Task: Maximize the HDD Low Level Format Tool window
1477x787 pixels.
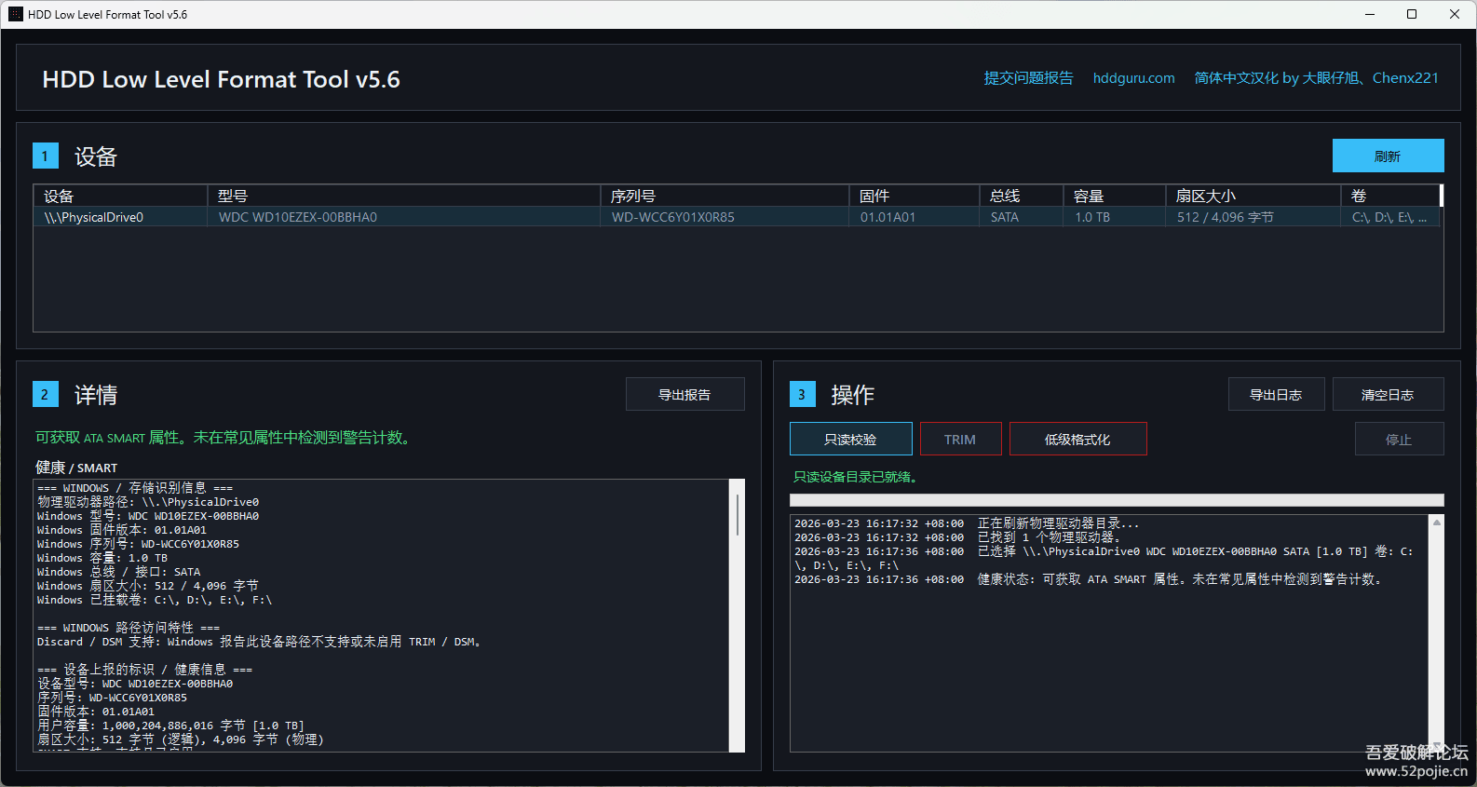Action: point(1412,14)
